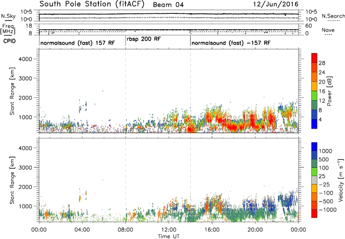Click the 'South Pole Station (fitACF)' title

92,4
